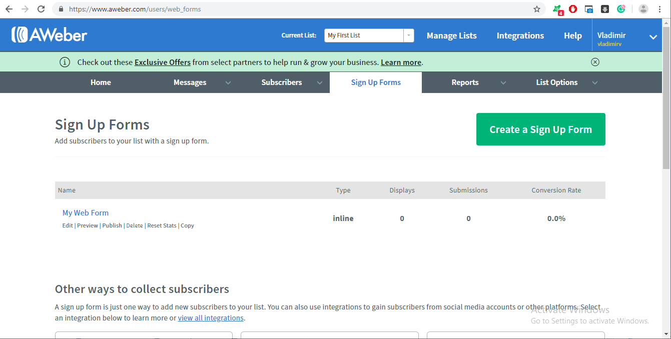Viewport: 671px width, 339px height.
Task: Open the Home tab
Action: (101, 82)
